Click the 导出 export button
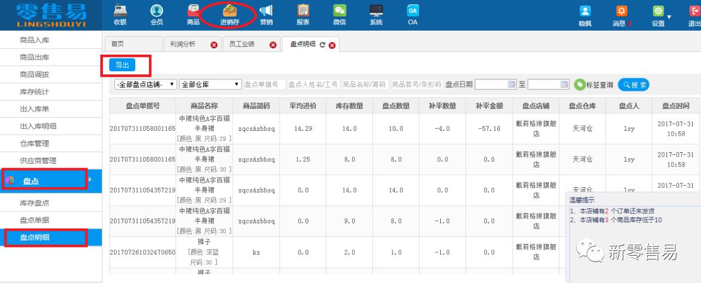Viewport: 701px width, 283px height. tap(122, 65)
